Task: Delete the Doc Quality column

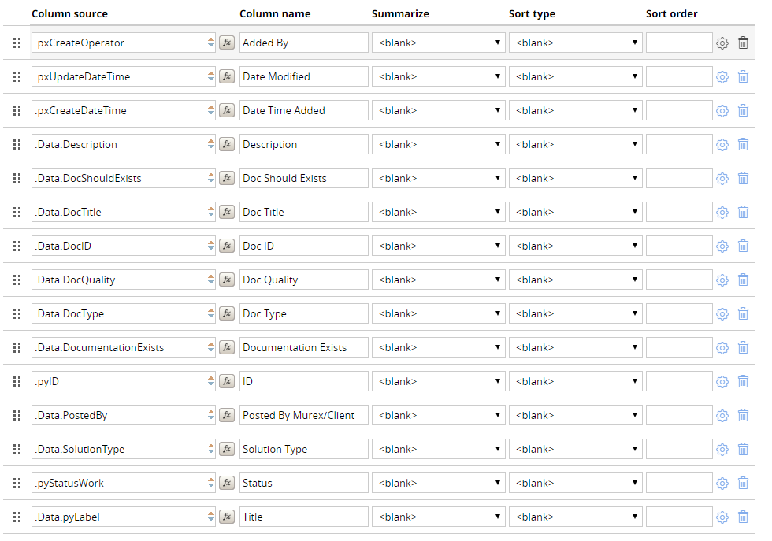Action: [743, 280]
